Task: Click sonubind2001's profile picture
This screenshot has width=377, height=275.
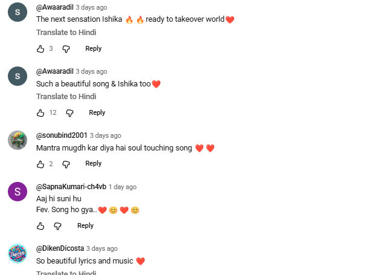Action: tap(17, 140)
